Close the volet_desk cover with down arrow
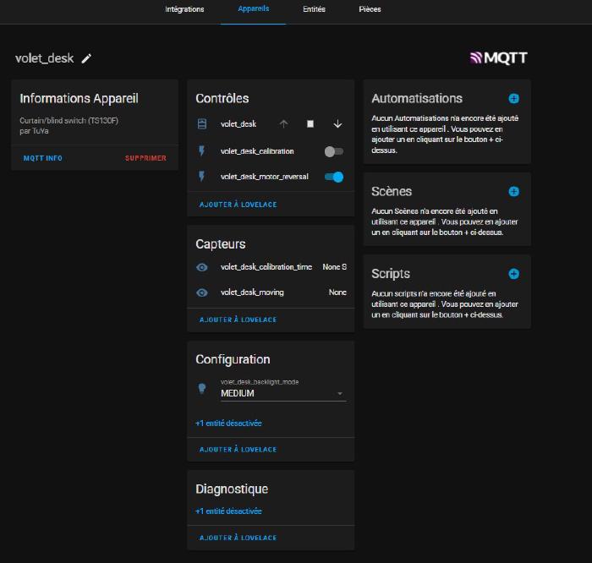 coord(337,124)
